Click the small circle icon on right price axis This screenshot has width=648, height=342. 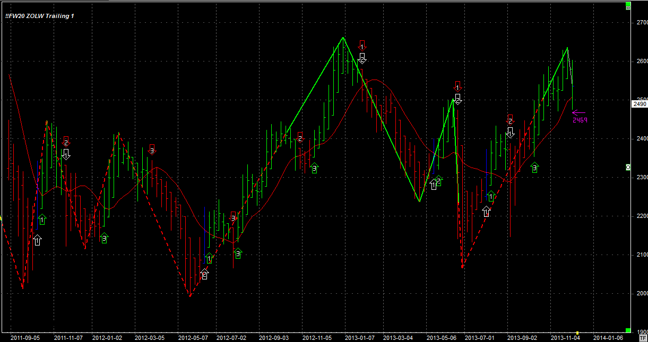click(628, 167)
